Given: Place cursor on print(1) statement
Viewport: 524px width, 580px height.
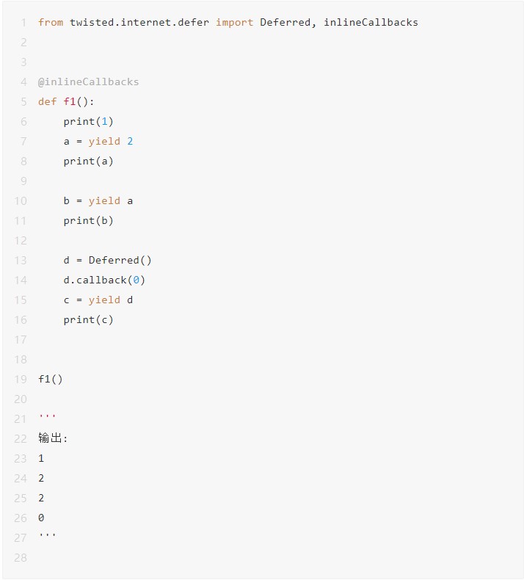Looking at the screenshot, I should 88,121.
